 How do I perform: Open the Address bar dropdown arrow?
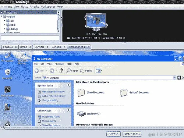(174, 78)
